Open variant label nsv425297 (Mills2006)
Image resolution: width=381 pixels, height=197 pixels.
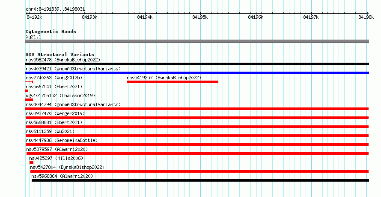[x=56, y=158]
